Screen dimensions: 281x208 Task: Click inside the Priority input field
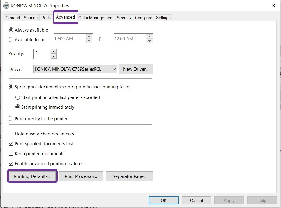pos(41,54)
